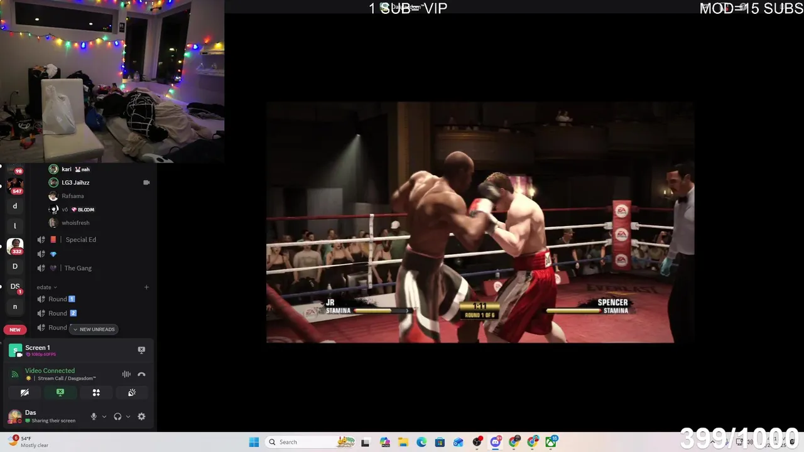The width and height of the screenshot is (804, 452).
Task: Disconnect from the voice call
Action: pos(141,374)
